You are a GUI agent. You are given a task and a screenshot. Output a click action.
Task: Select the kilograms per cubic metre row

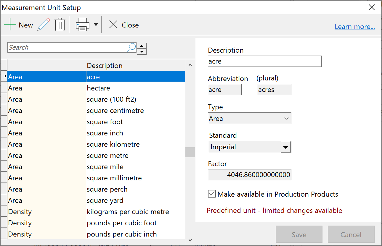click(x=96, y=212)
